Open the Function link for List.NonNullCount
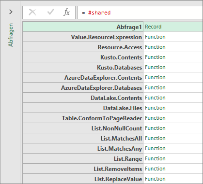 coord(155,128)
